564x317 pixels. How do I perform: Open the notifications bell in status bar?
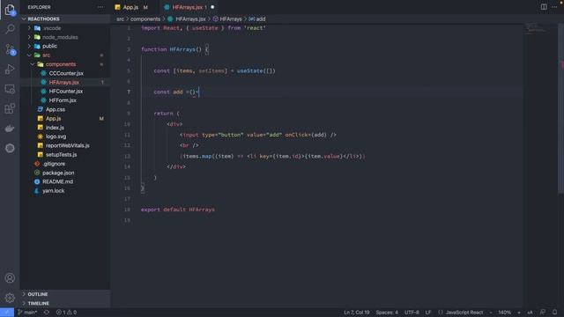point(554,312)
